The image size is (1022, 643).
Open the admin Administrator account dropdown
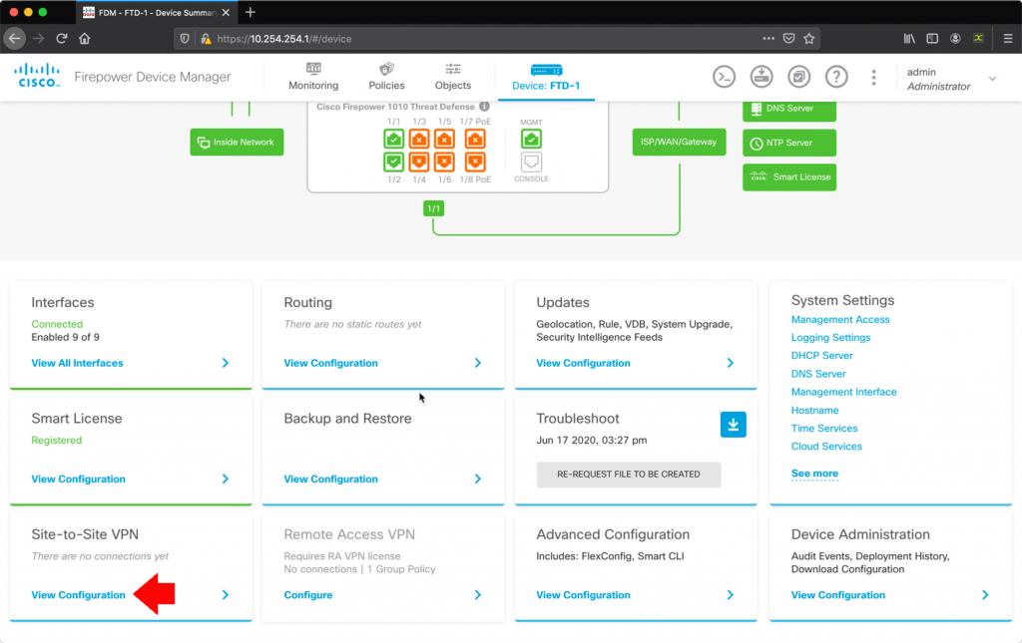tap(950, 78)
